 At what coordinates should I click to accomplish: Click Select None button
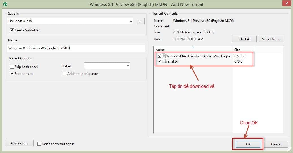271,39
